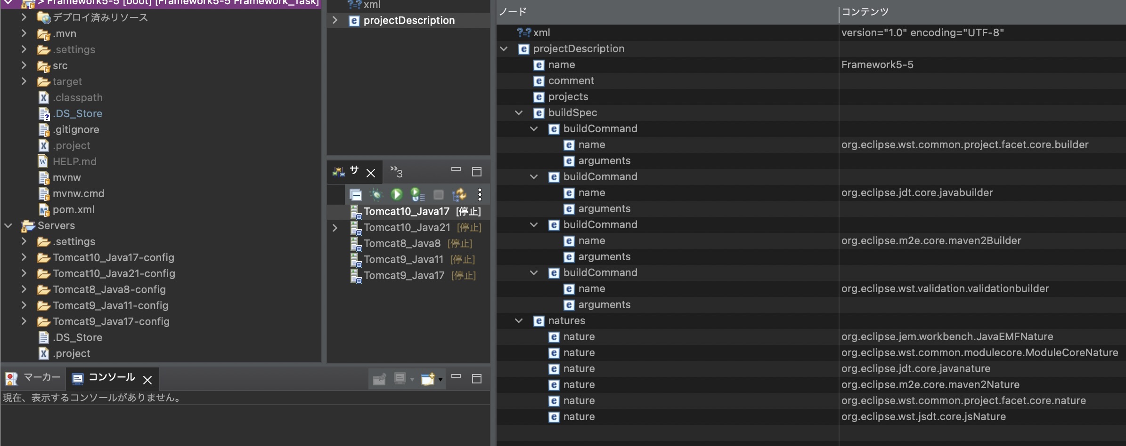Viewport: 1126px width, 446px height.
Task: Start server in debug mode via bug icon
Action: coord(376,194)
